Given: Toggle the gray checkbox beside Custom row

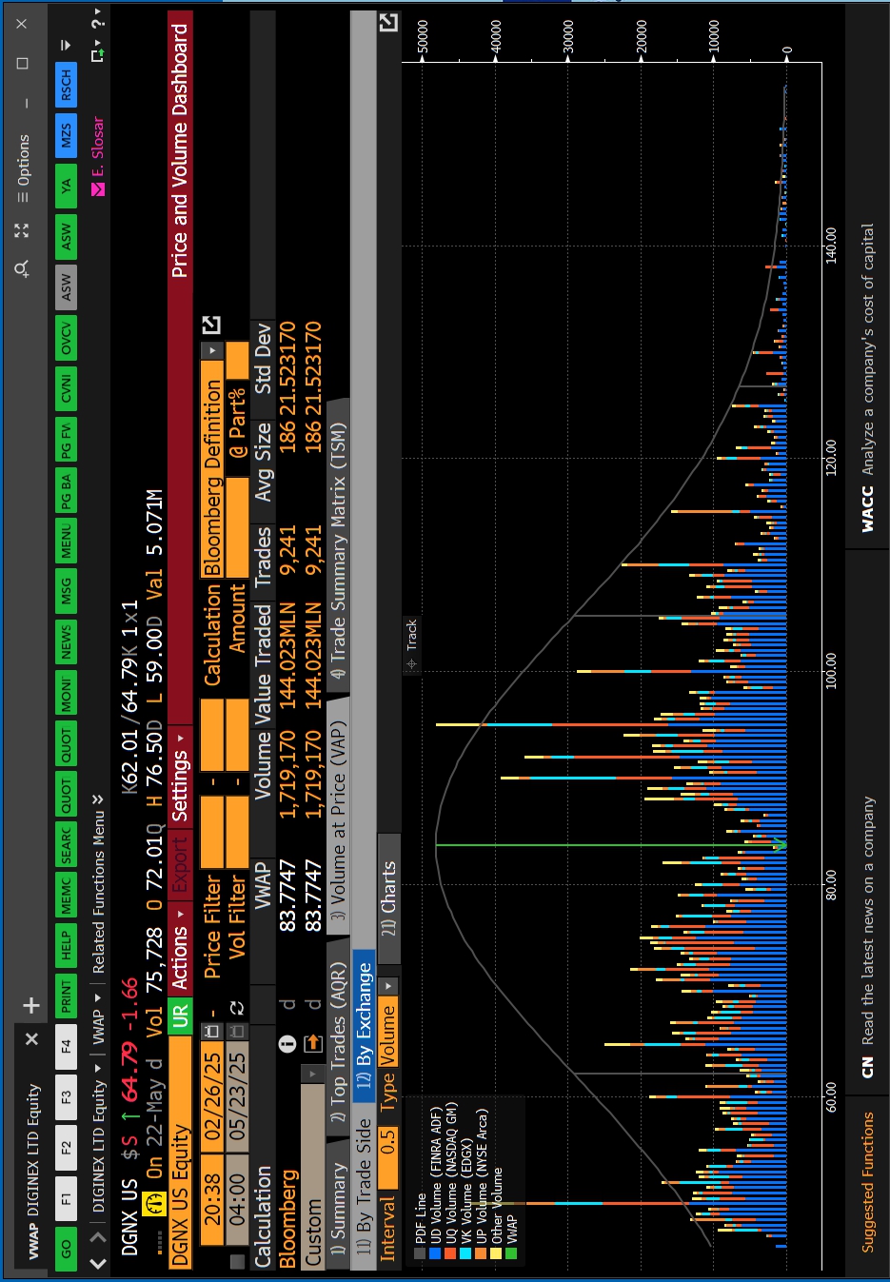Looking at the screenshot, I should tap(237, 1261).
